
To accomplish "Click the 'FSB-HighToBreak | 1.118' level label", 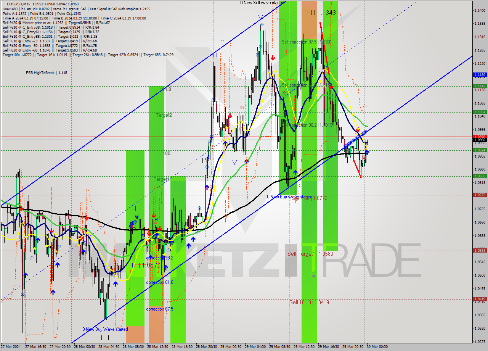I will pyautogui.click(x=47, y=72).
